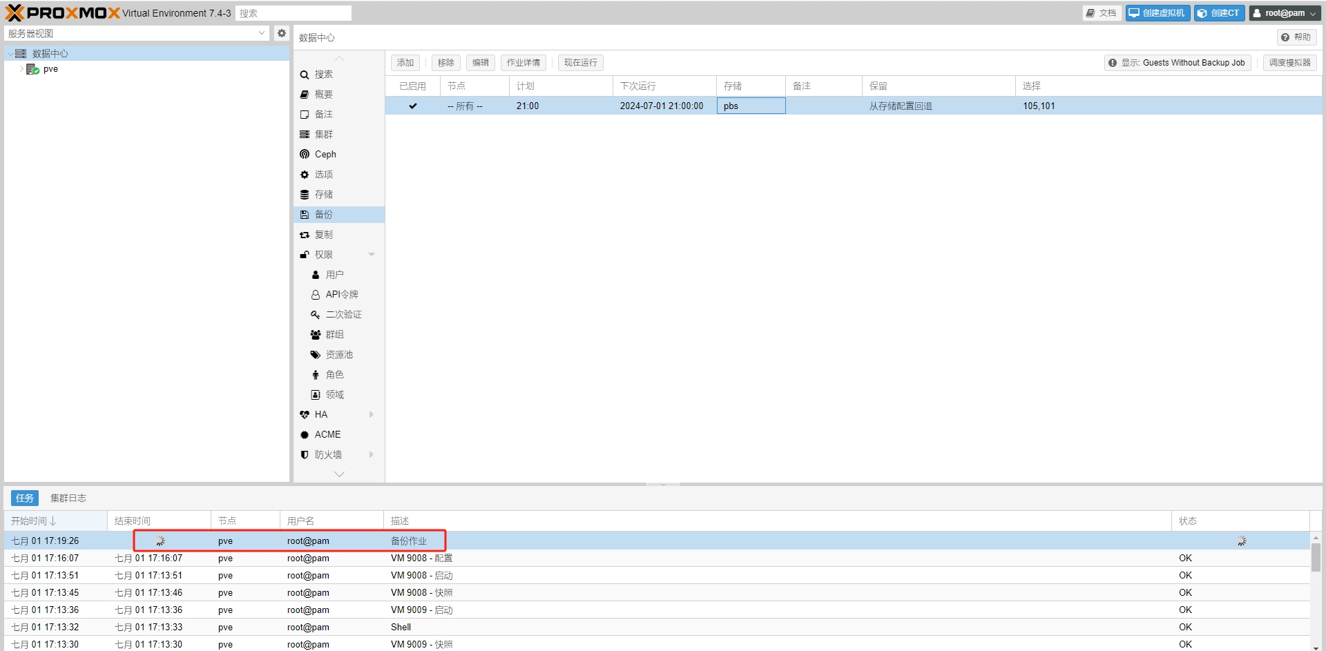Screen dimensions: 1326x651
Task: Click the two-factor key icon
Action: (316, 315)
